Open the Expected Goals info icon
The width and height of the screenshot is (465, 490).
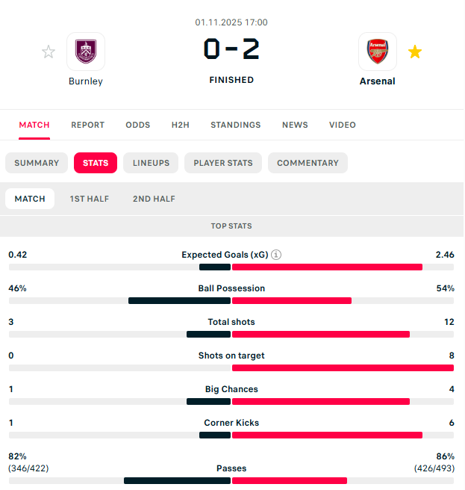(x=276, y=255)
